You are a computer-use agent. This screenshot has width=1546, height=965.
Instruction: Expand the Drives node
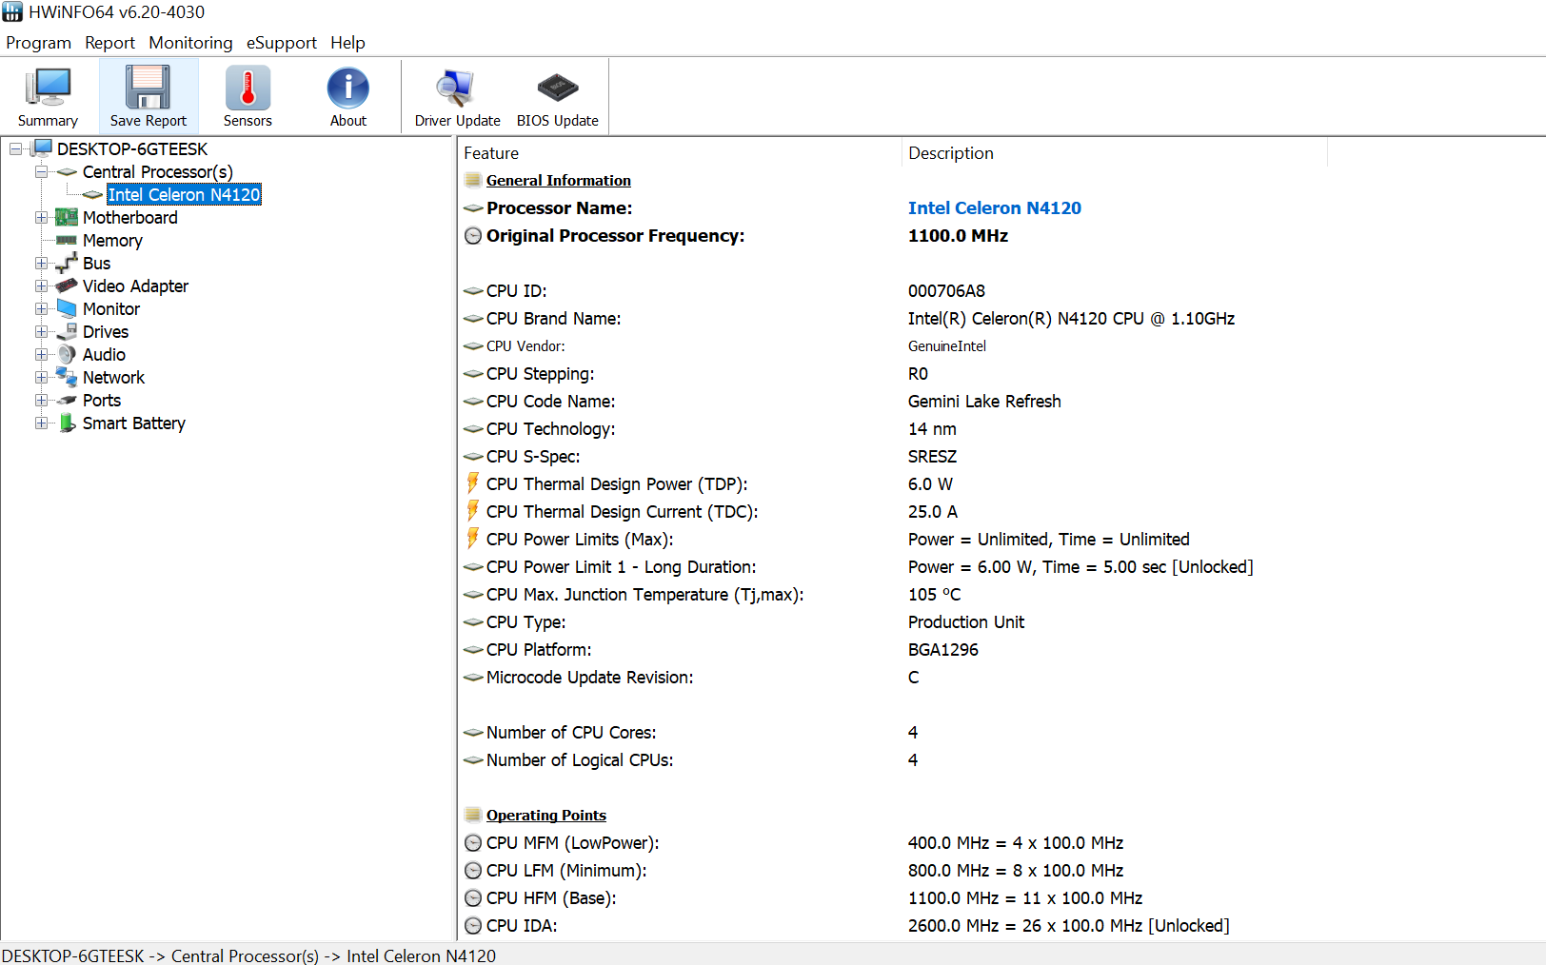41,331
